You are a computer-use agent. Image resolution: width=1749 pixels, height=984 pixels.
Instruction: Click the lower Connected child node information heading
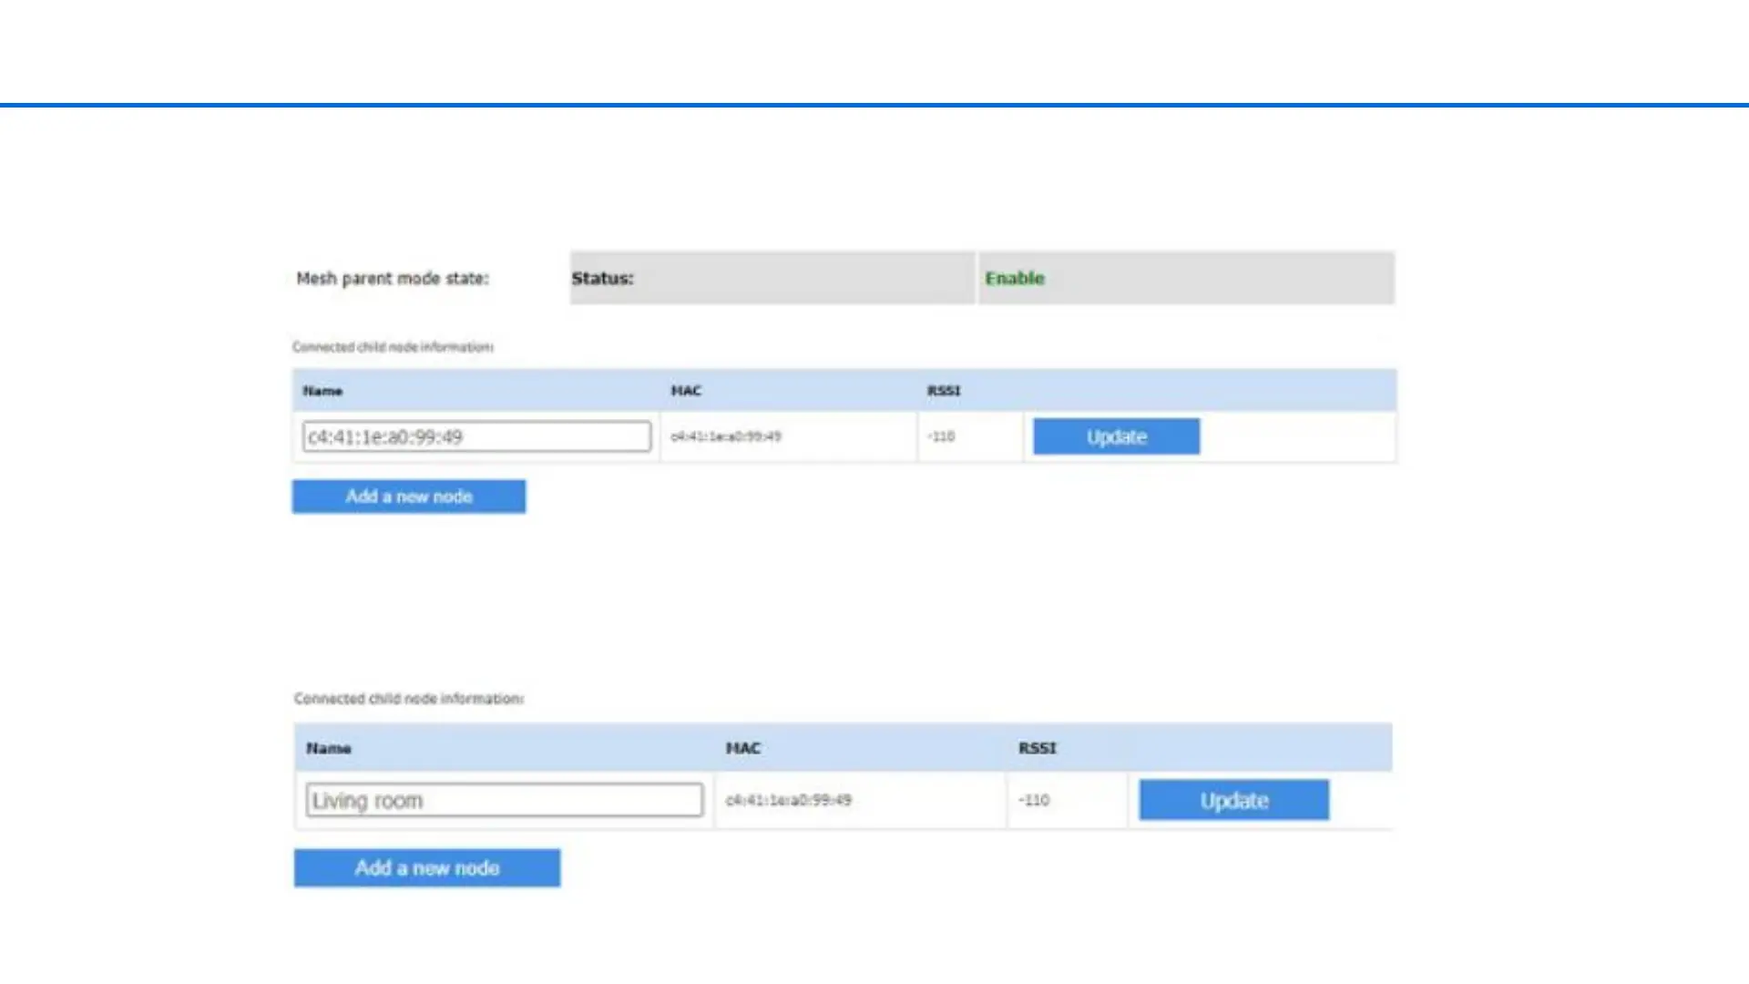408,699
